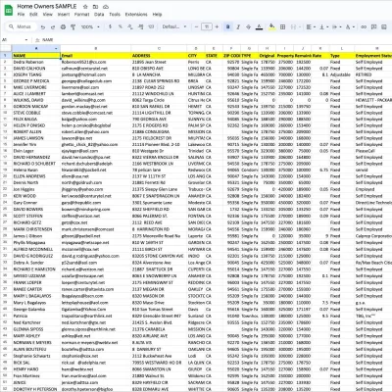Open the zoom 100% dropdown
The image size is (392, 392).
tap(90, 26)
